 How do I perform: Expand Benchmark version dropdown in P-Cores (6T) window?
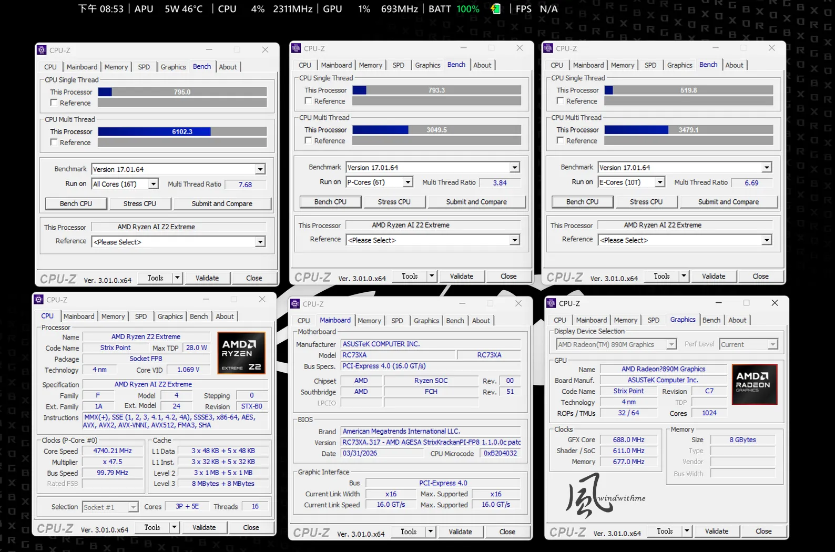pyautogui.click(x=433, y=167)
